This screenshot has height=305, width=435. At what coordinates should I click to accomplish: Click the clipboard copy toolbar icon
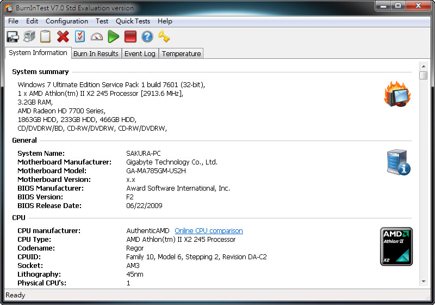(x=46, y=36)
